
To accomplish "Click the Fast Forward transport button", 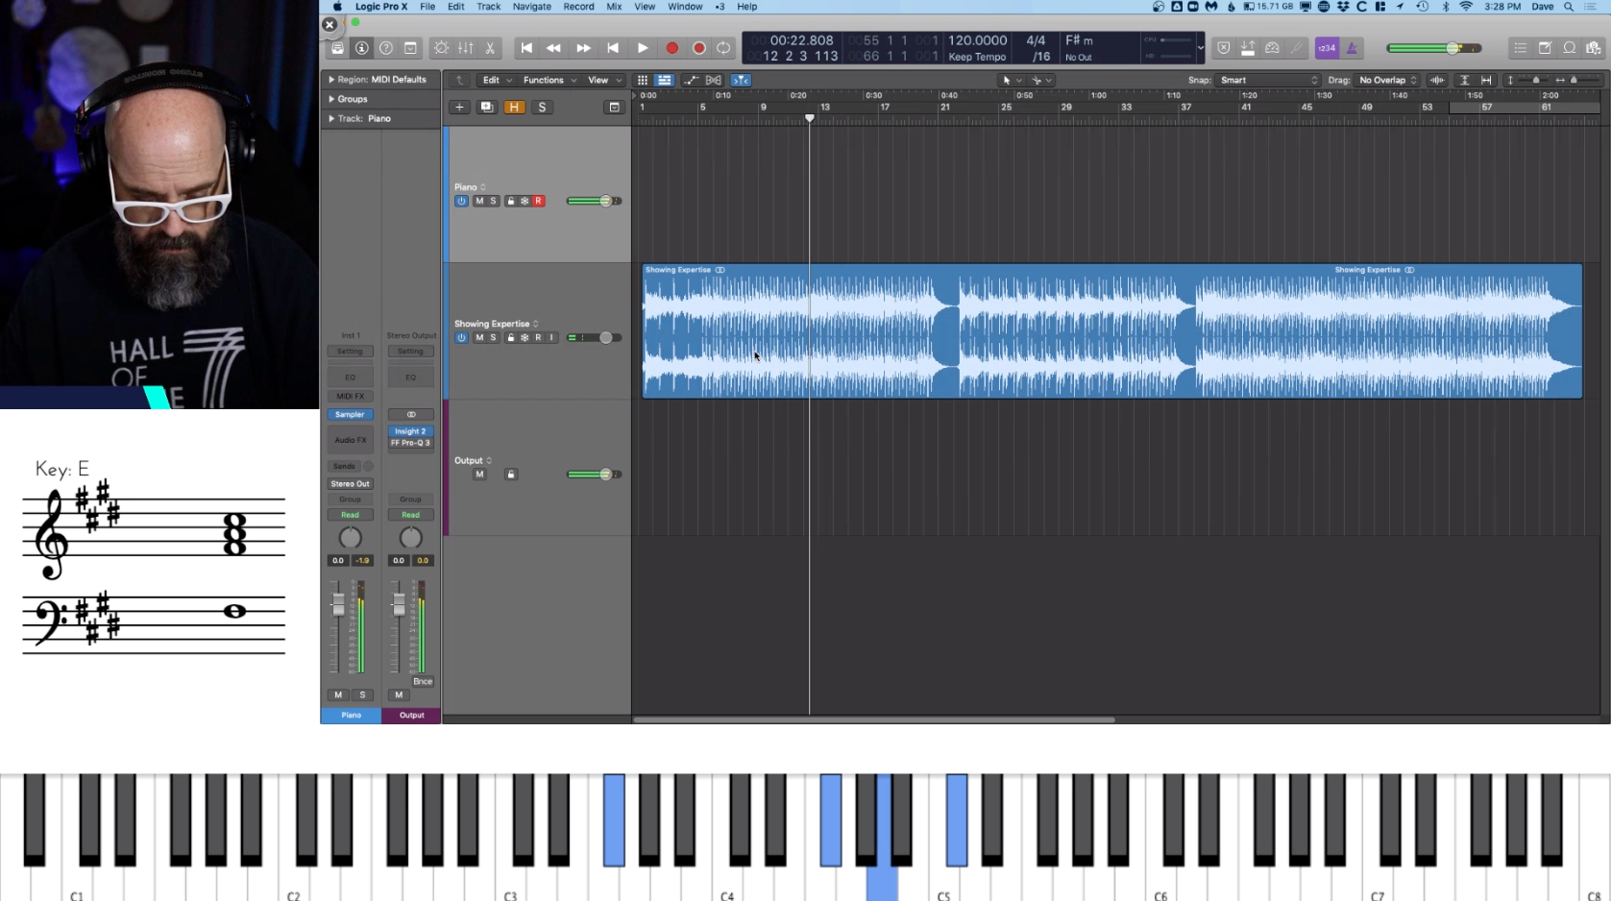I will coord(583,48).
